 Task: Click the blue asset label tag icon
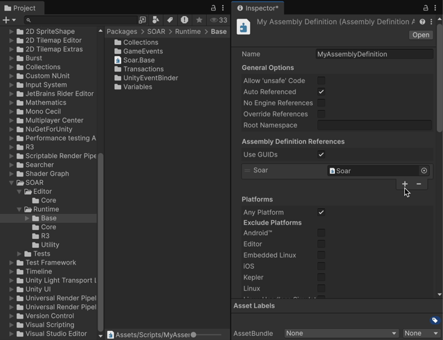[434, 321]
